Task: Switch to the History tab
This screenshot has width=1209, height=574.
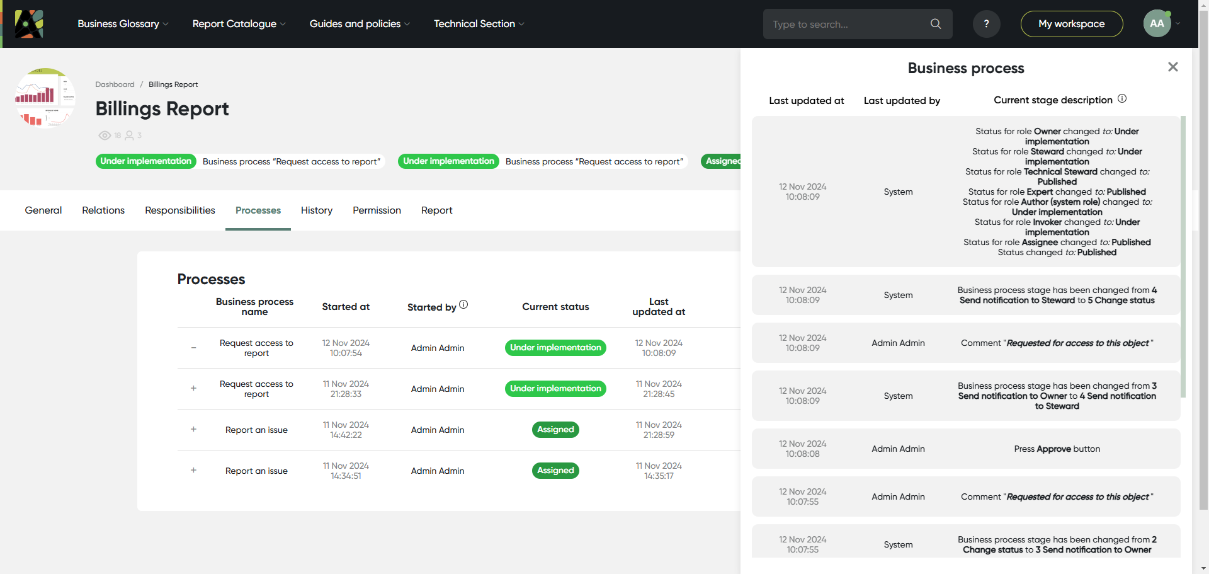Action: click(317, 210)
